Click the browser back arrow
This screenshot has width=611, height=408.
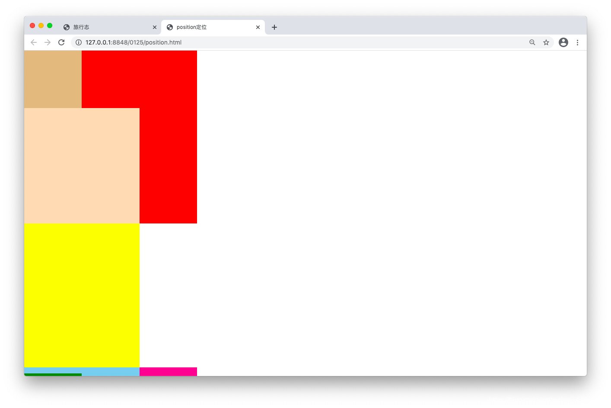(x=34, y=42)
